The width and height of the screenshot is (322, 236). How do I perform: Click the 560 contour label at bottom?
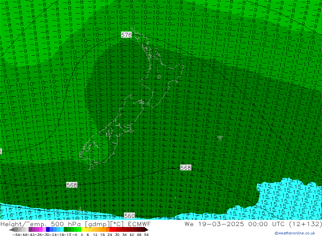tap(129, 216)
